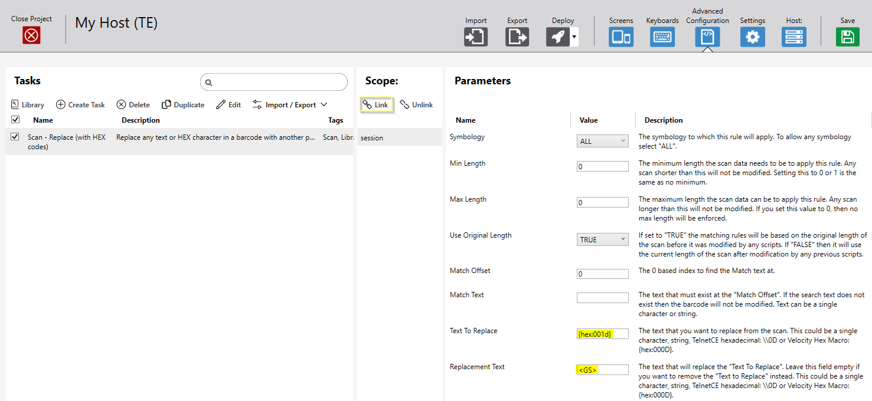Click the Tags column header in Tasks
Image resolution: width=872 pixels, height=401 pixels.
[x=336, y=120]
